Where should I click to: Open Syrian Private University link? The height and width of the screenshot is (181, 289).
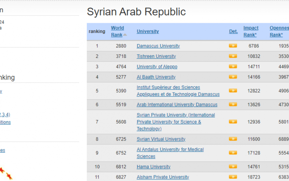(176, 122)
